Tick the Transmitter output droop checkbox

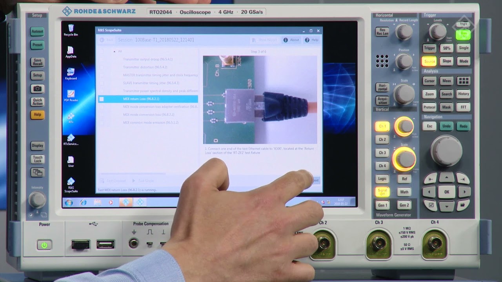(x=101, y=59)
